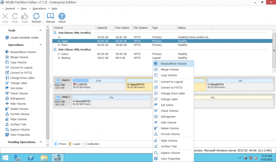The width and height of the screenshot is (276, 162).
Task: Open the Help menu
Action: tap(54, 8)
